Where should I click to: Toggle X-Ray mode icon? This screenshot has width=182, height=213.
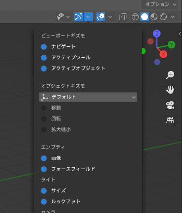click(123, 17)
